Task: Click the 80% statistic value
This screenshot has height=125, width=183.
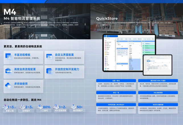Action: [47, 107]
